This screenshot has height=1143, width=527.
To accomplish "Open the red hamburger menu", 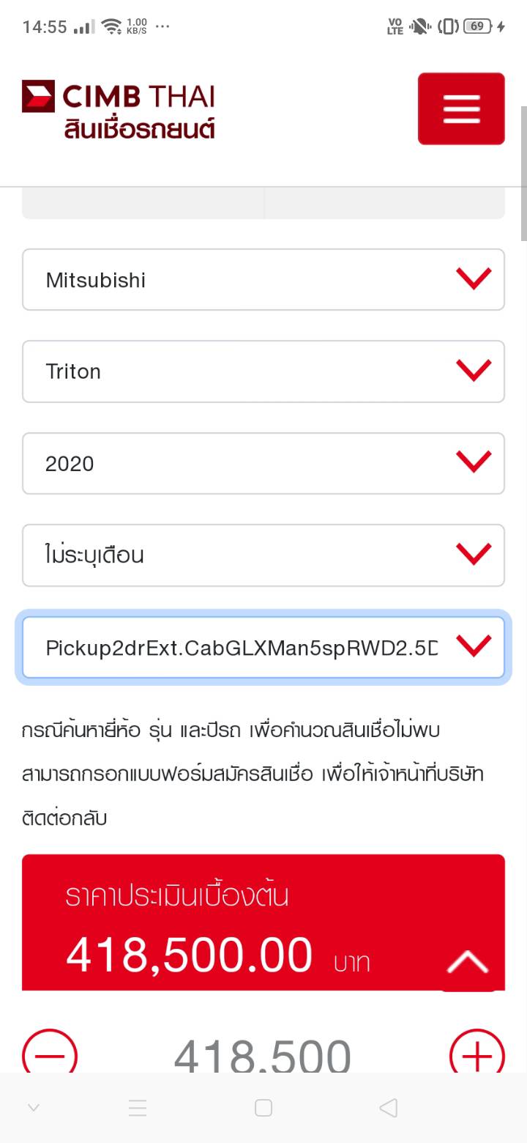I will (x=461, y=108).
